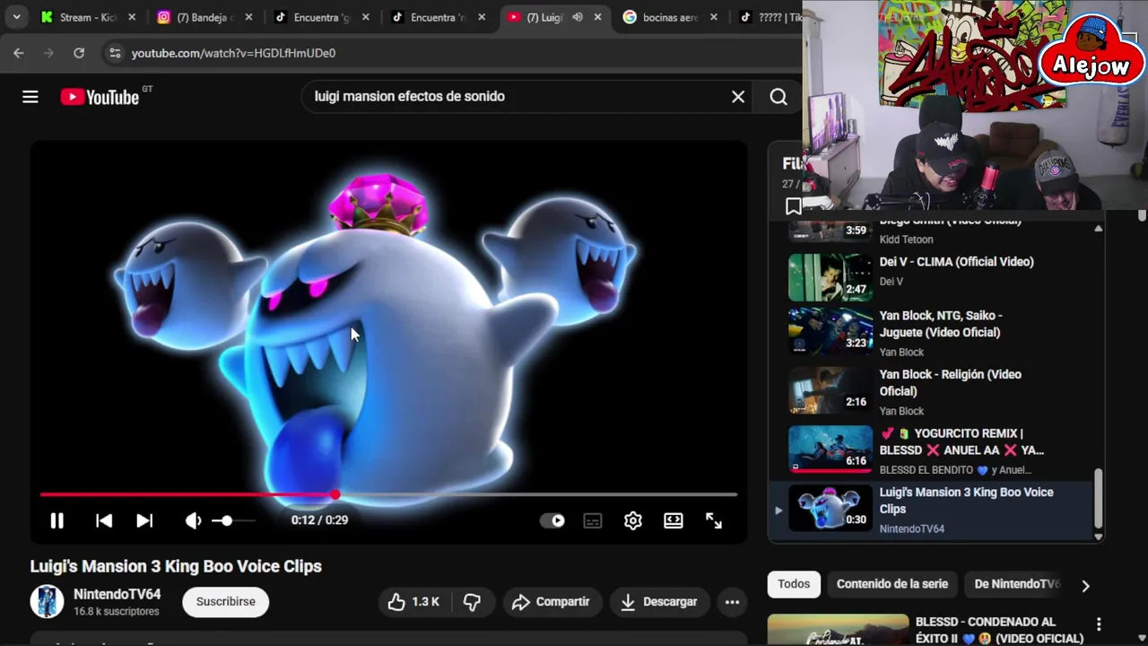
Task: Focus the browser address bar URL
Action: pyautogui.click(x=233, y=53)
